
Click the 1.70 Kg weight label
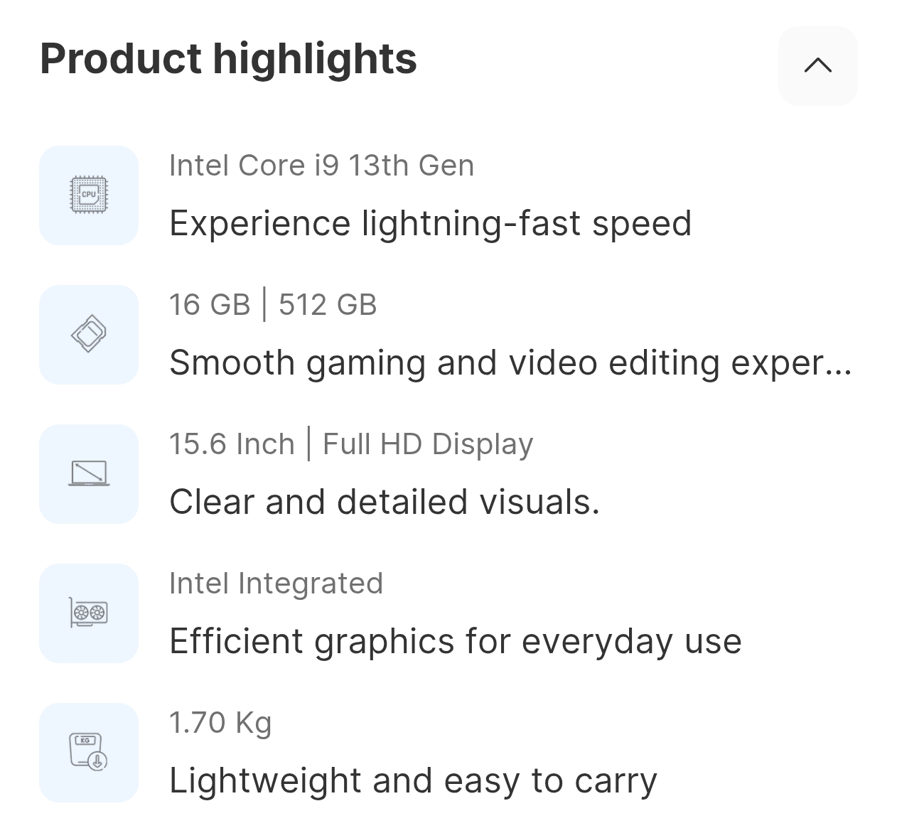click(x=220, y=723)
